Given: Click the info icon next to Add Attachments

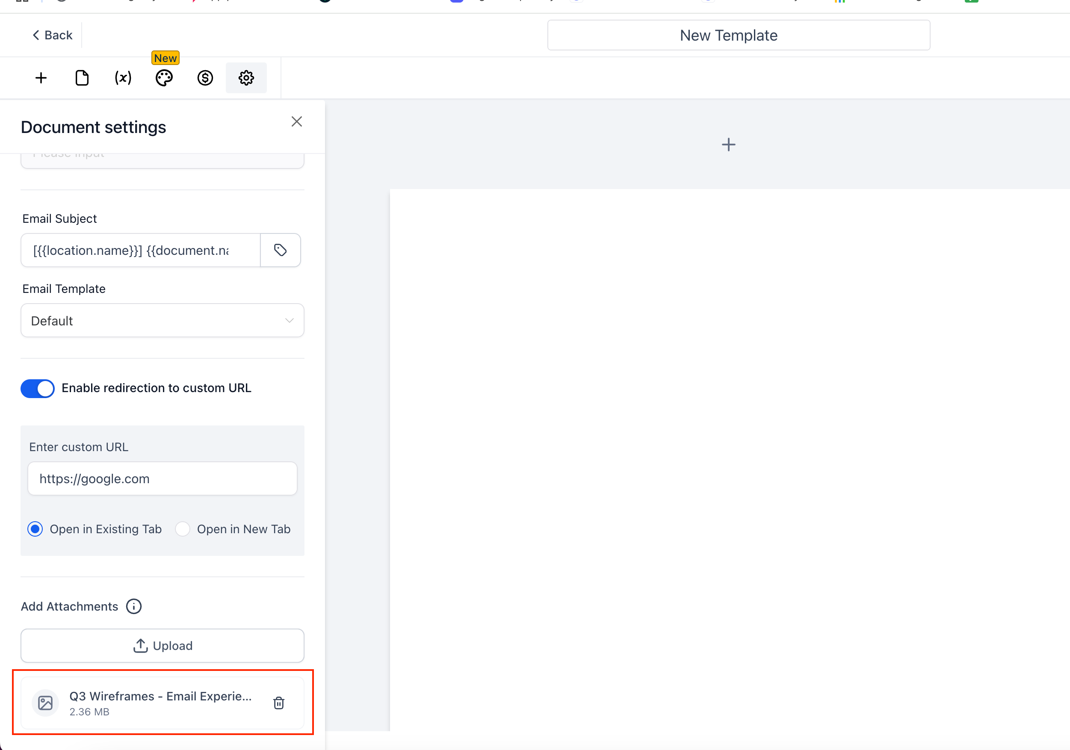Looking at the screenshot, I should tap(134, 606).
